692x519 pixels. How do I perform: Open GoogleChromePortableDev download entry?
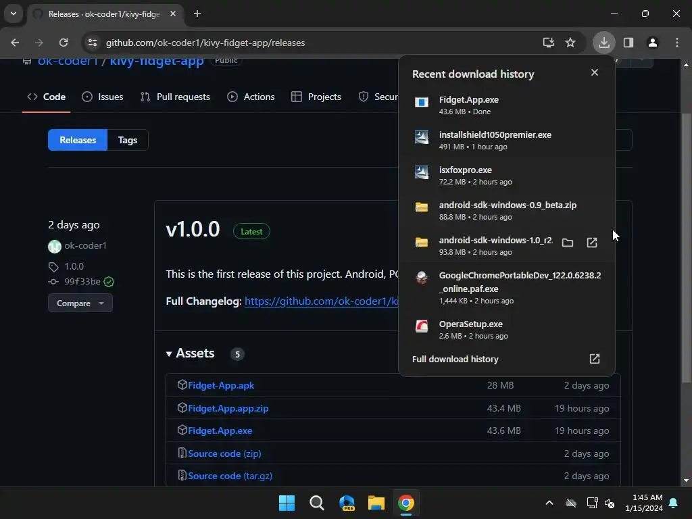[507, 288]
